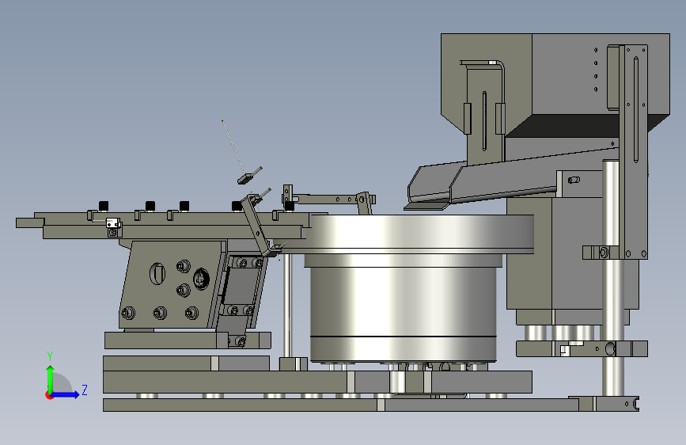
Task: Select the small white sensor on the track
Action: [113, 223]
